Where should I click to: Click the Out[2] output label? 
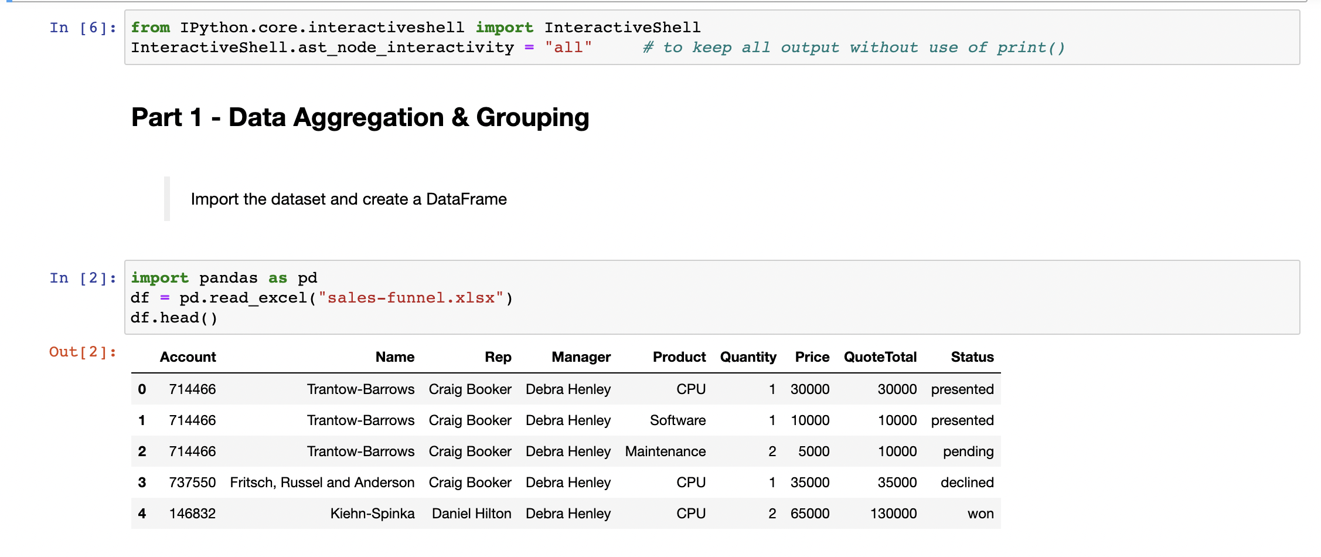(81, 352)
